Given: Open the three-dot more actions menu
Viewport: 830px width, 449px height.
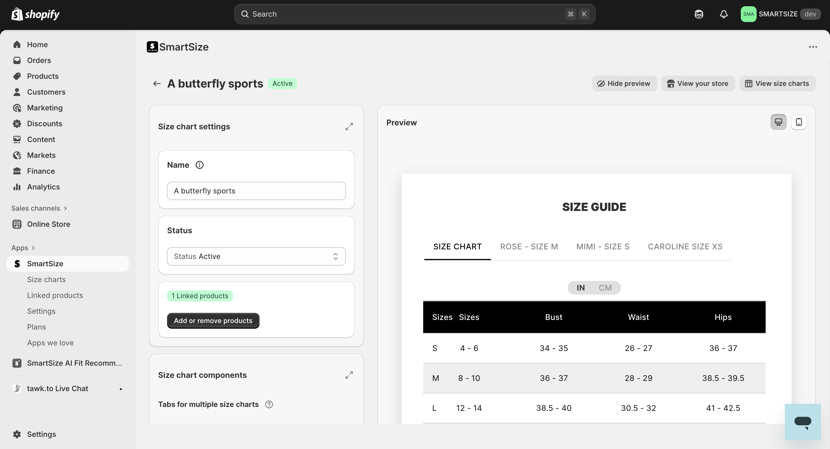Looking at the screenshot, I should 813,47.
